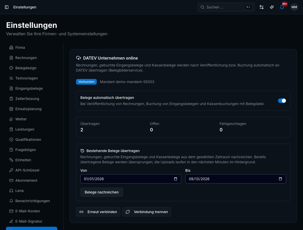Open Einsatzplanung settings entry
This screenshot has height=230, width=303.
(x=32, y=109)
